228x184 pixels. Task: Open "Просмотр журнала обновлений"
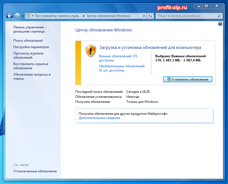28,56
